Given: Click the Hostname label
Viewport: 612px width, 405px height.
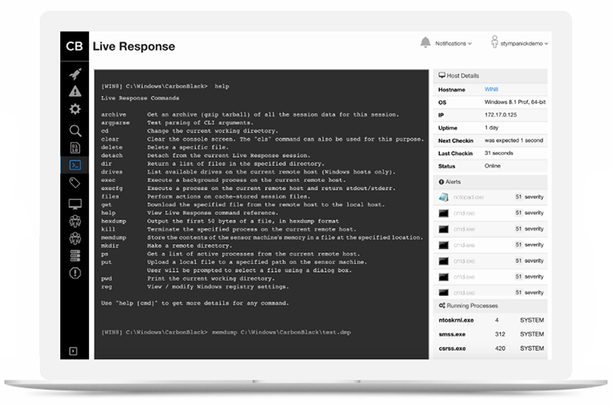Looking at the screenshot, I should point(451,90).
